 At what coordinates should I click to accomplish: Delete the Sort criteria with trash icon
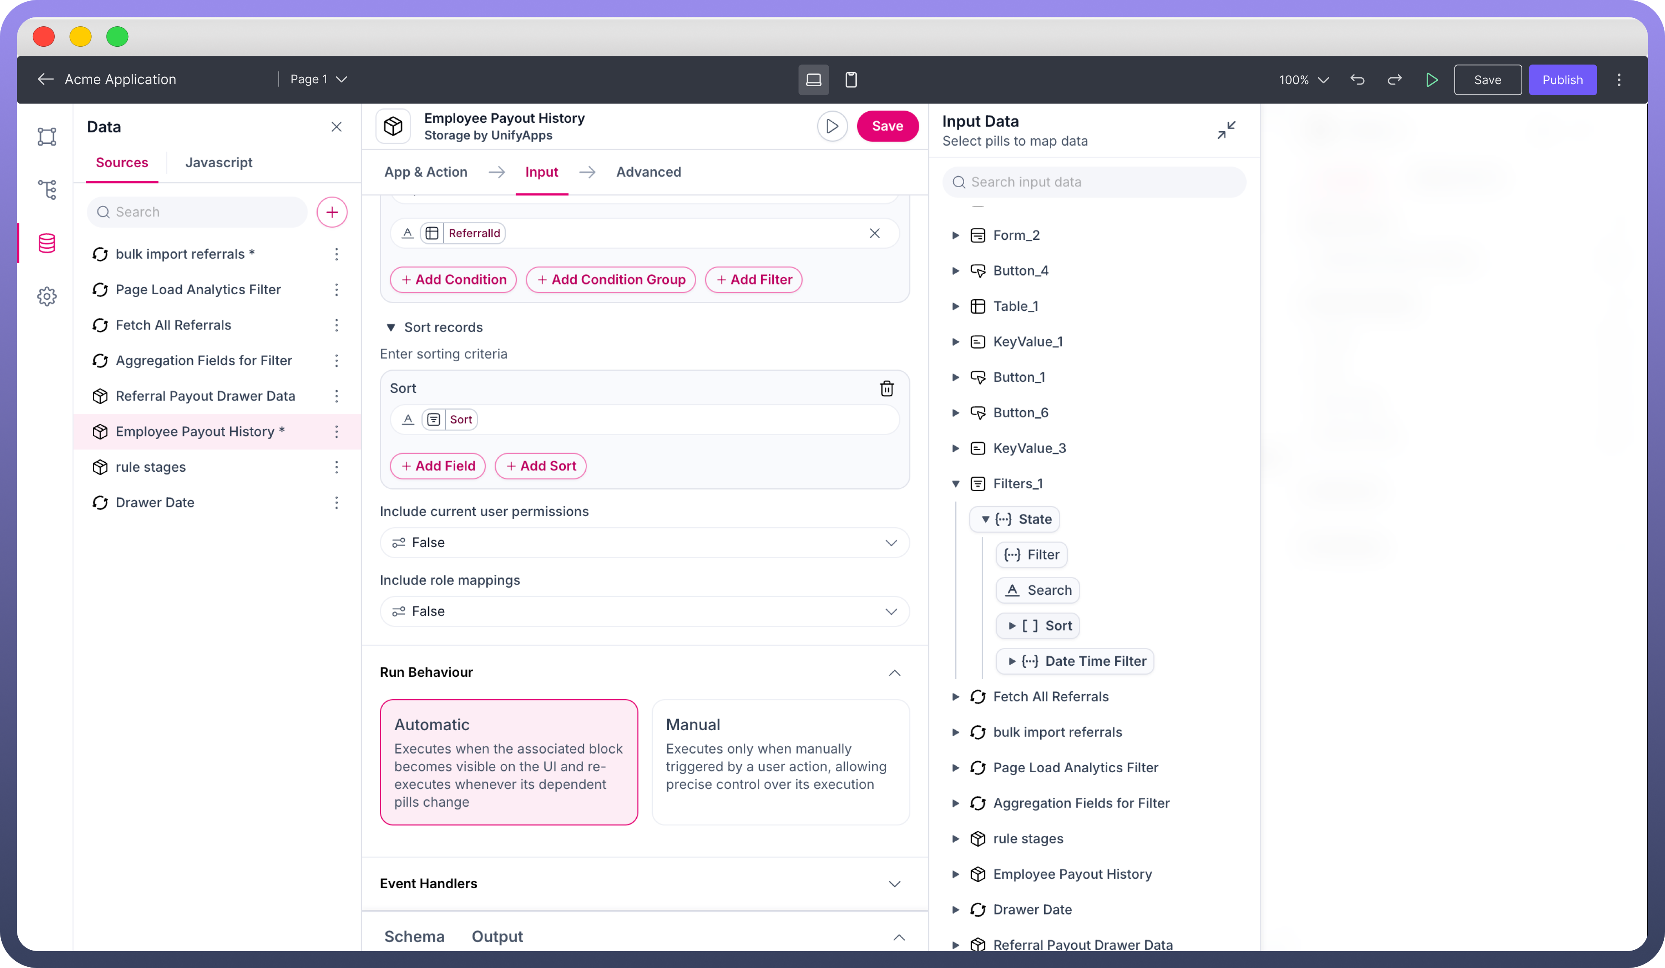click(x=886, y=388)
